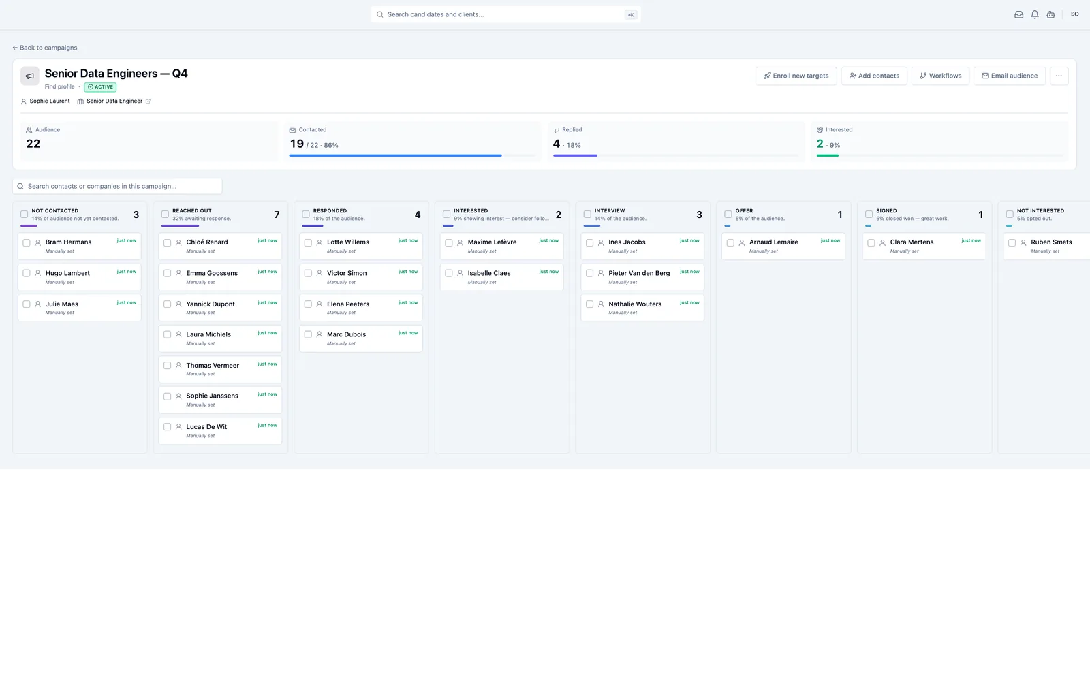
Task: Tick the checkbox for Victor Simon
Action: click(x=308, y=273)
